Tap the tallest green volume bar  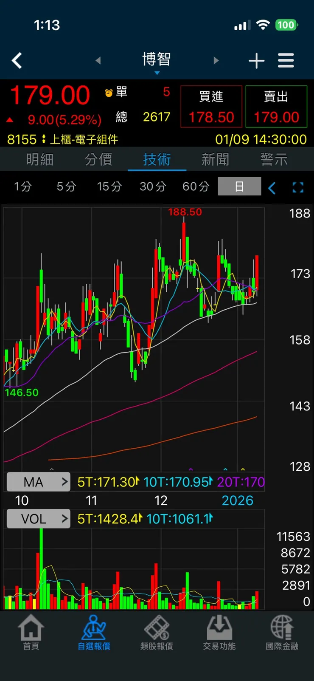[41, 569]
